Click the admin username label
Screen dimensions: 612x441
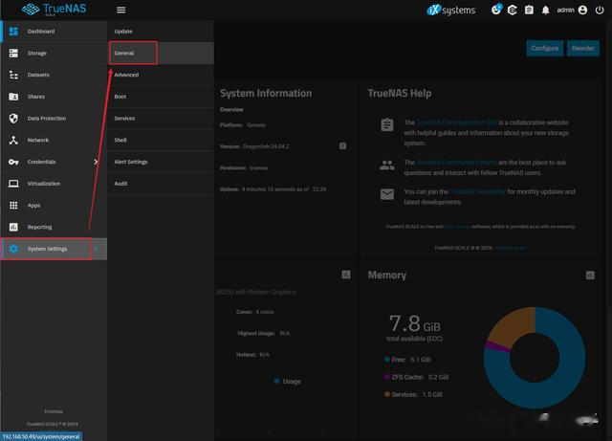(565, 10)
